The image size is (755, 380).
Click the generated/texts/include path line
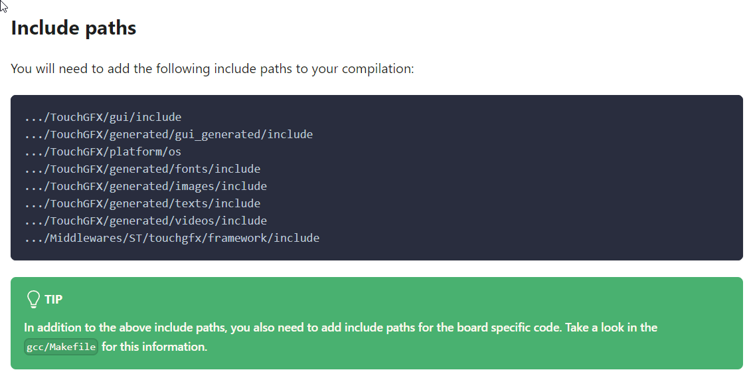[x=142, y=204]
